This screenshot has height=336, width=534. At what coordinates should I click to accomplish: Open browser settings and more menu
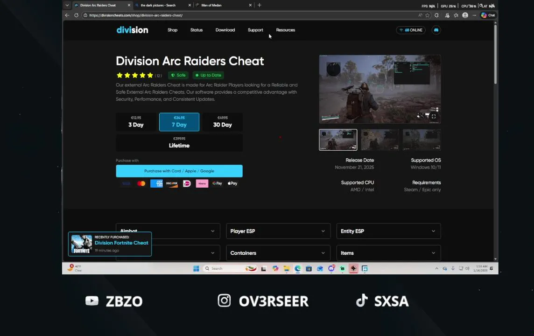point(474,15)
